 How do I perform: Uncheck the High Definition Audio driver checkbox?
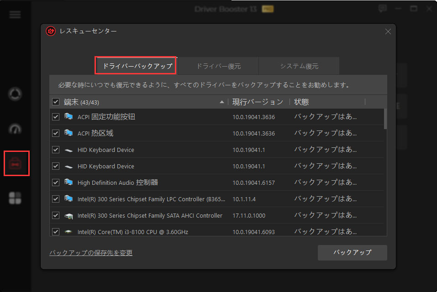tap(56, 182)
